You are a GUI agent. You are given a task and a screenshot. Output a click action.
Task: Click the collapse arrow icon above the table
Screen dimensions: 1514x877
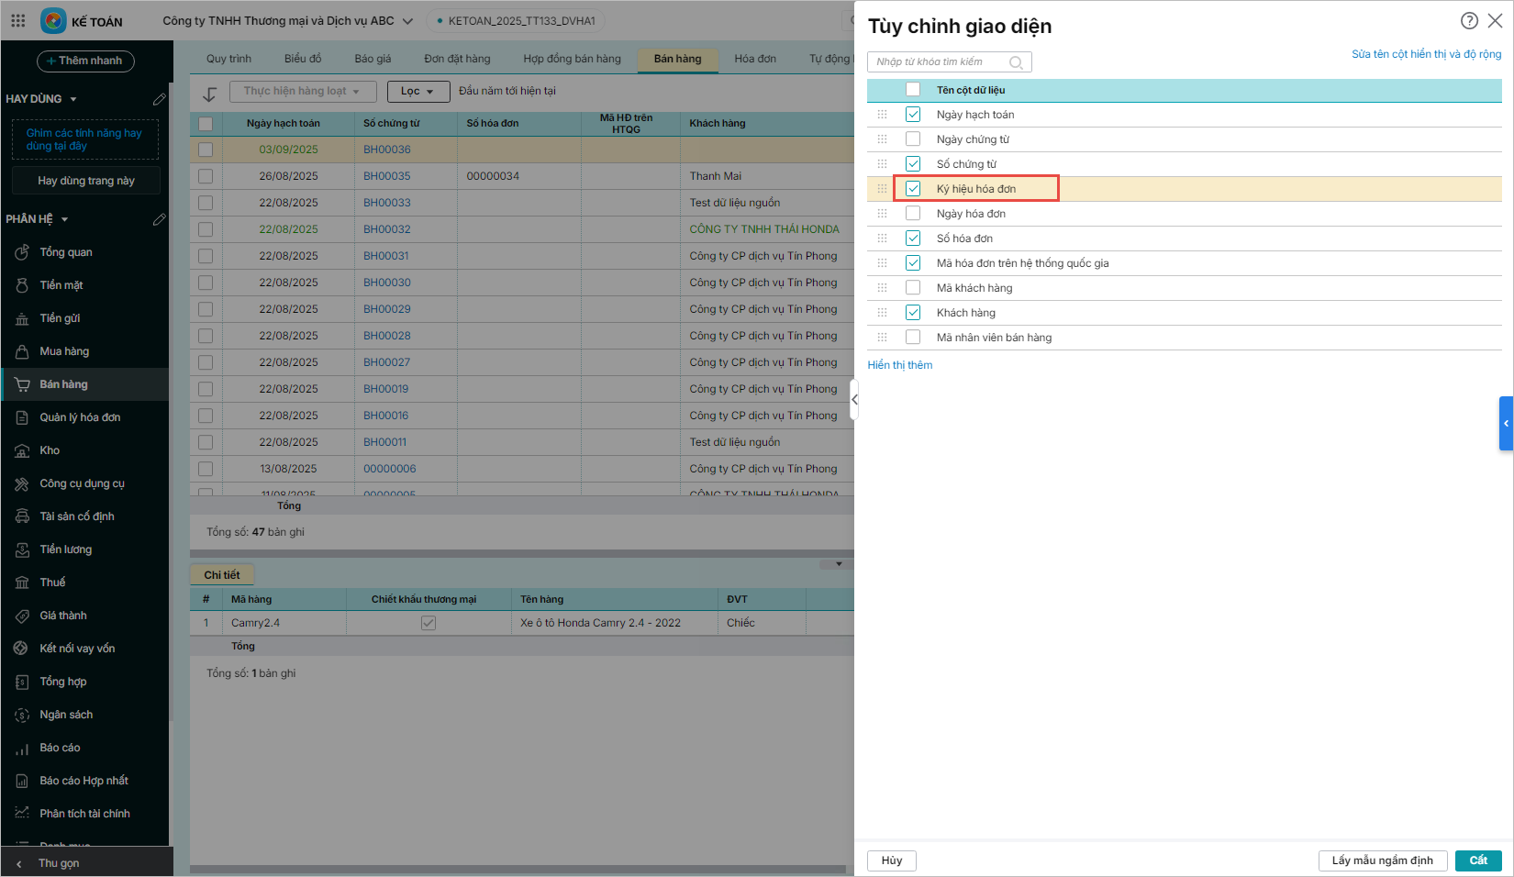point(210,93)
